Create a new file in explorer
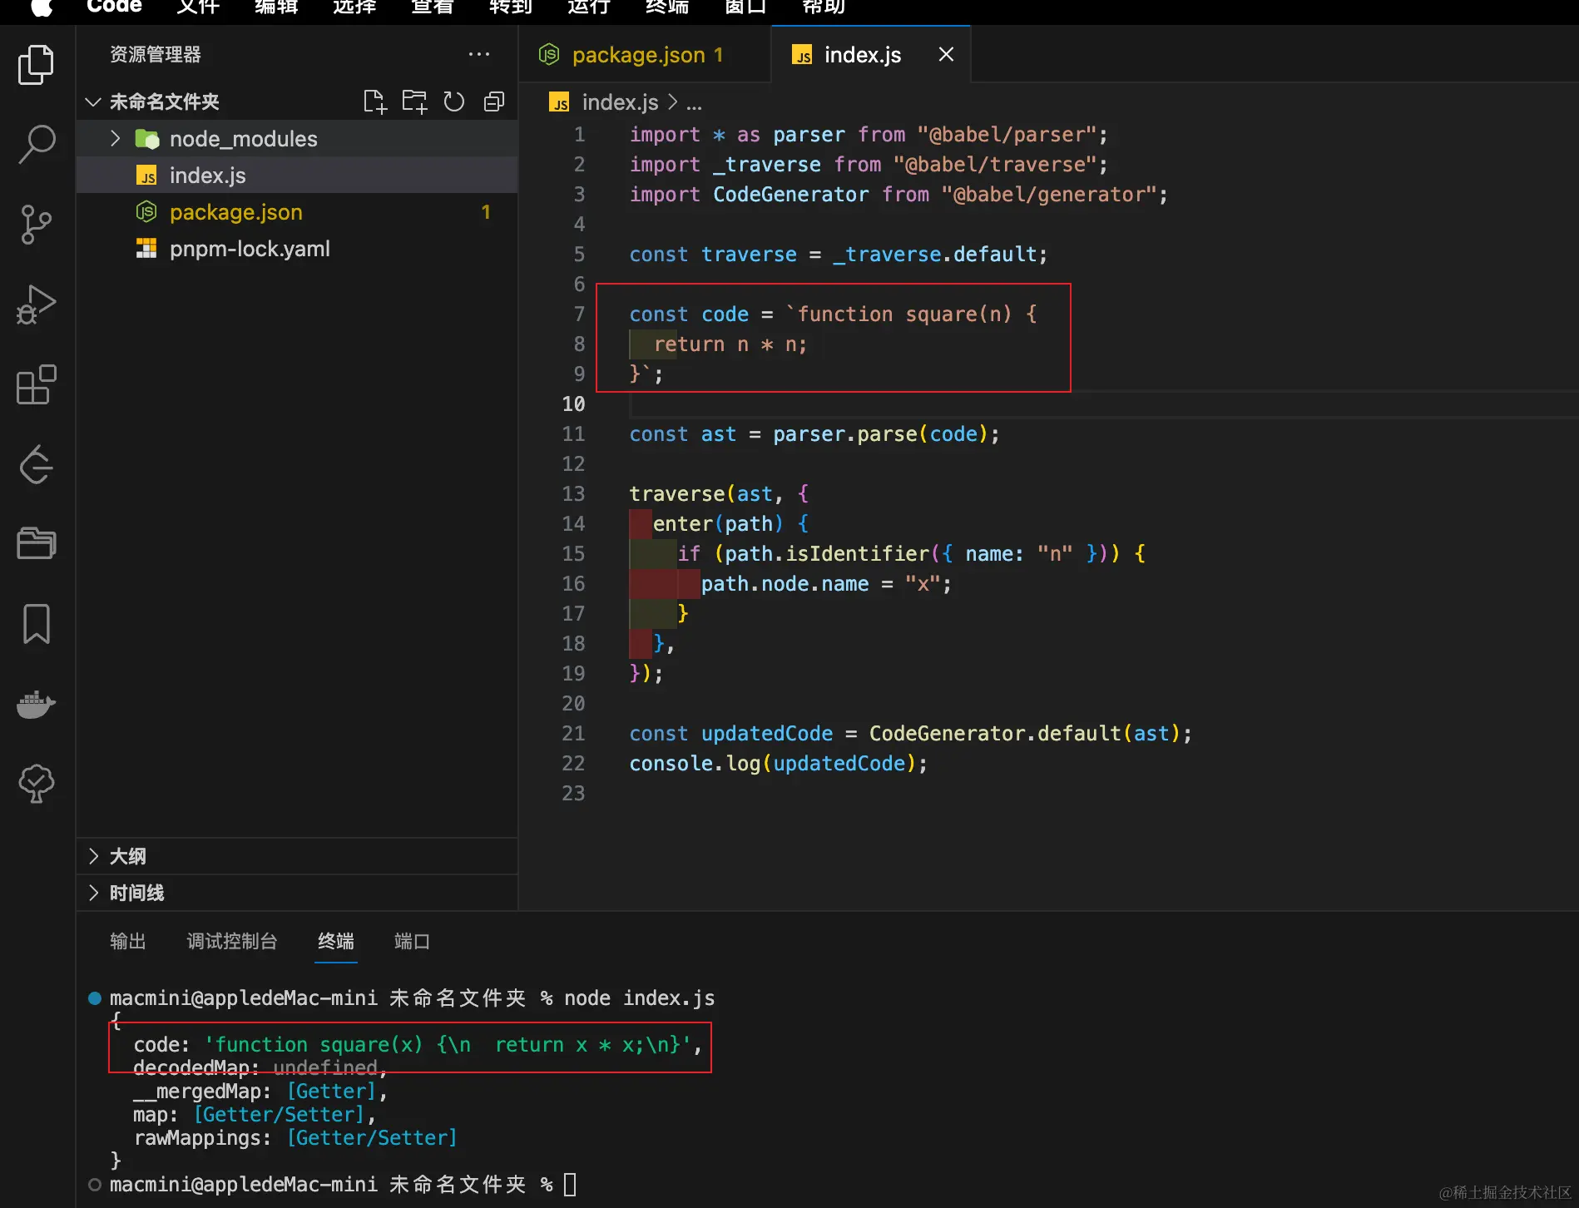 [375, 101]
